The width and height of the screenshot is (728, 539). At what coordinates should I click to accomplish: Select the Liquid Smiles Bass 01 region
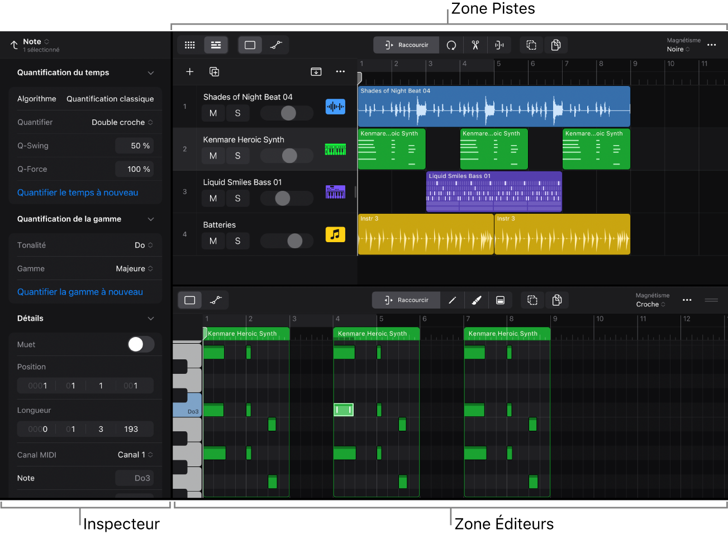coord(493,191)
